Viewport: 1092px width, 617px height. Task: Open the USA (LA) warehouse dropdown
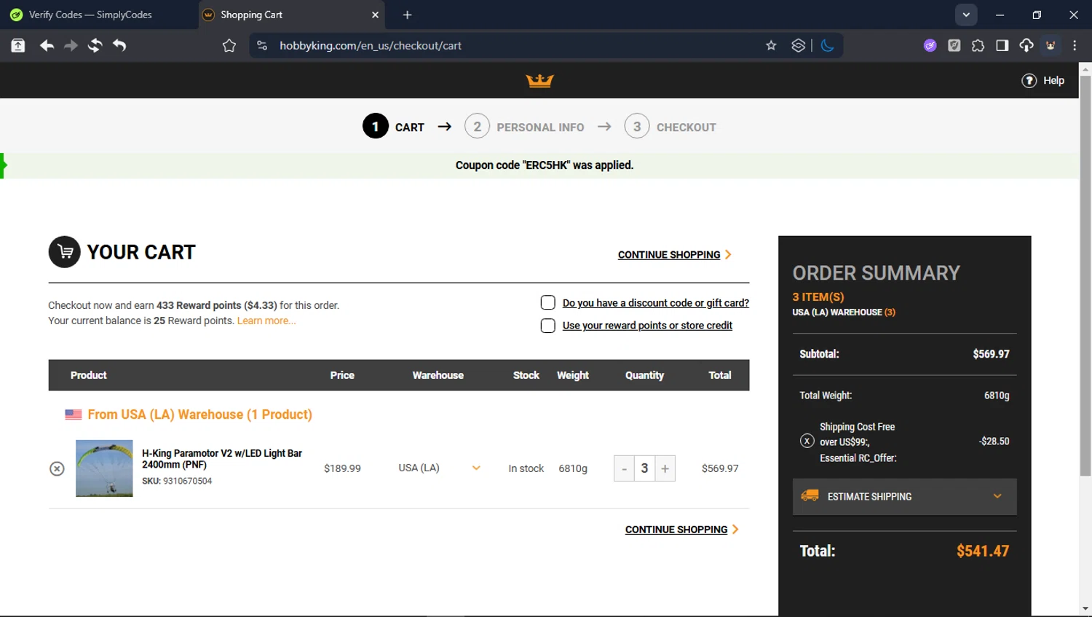(x=439, y=468)
